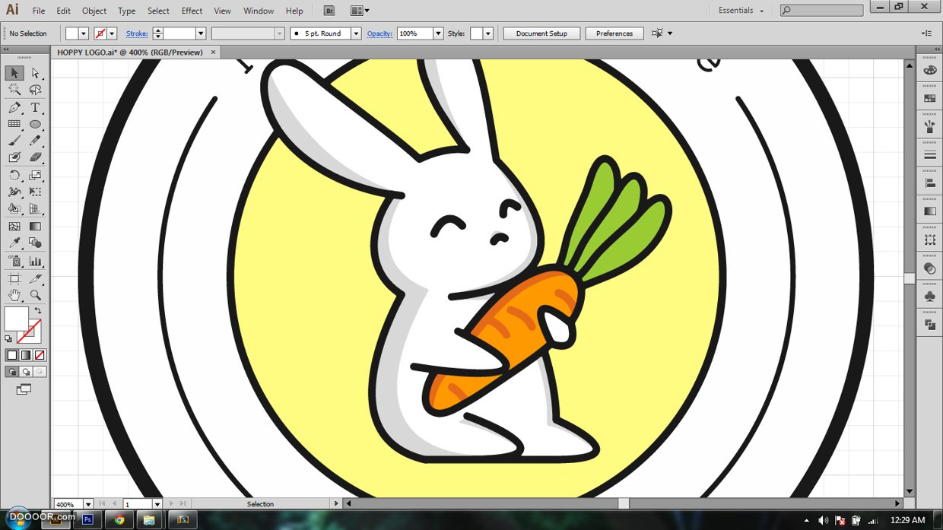
Task: Expand the stroke weight dropdown
Action: [x=201, y=33]
